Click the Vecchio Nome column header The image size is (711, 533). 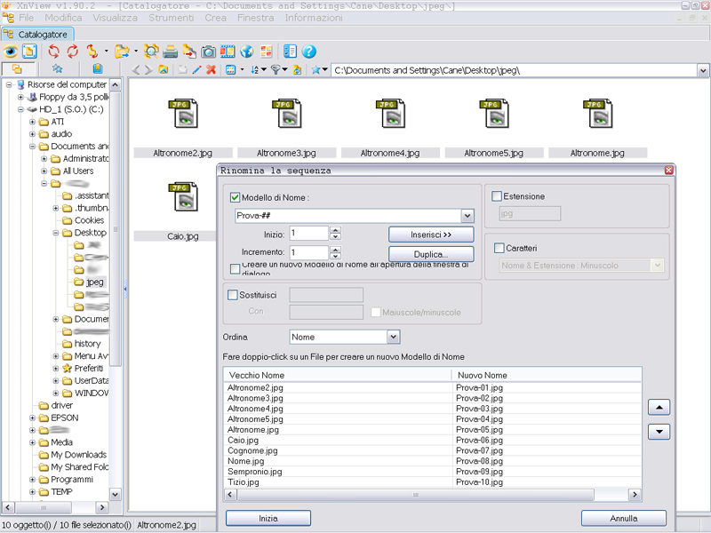click(x=338, y=375)
